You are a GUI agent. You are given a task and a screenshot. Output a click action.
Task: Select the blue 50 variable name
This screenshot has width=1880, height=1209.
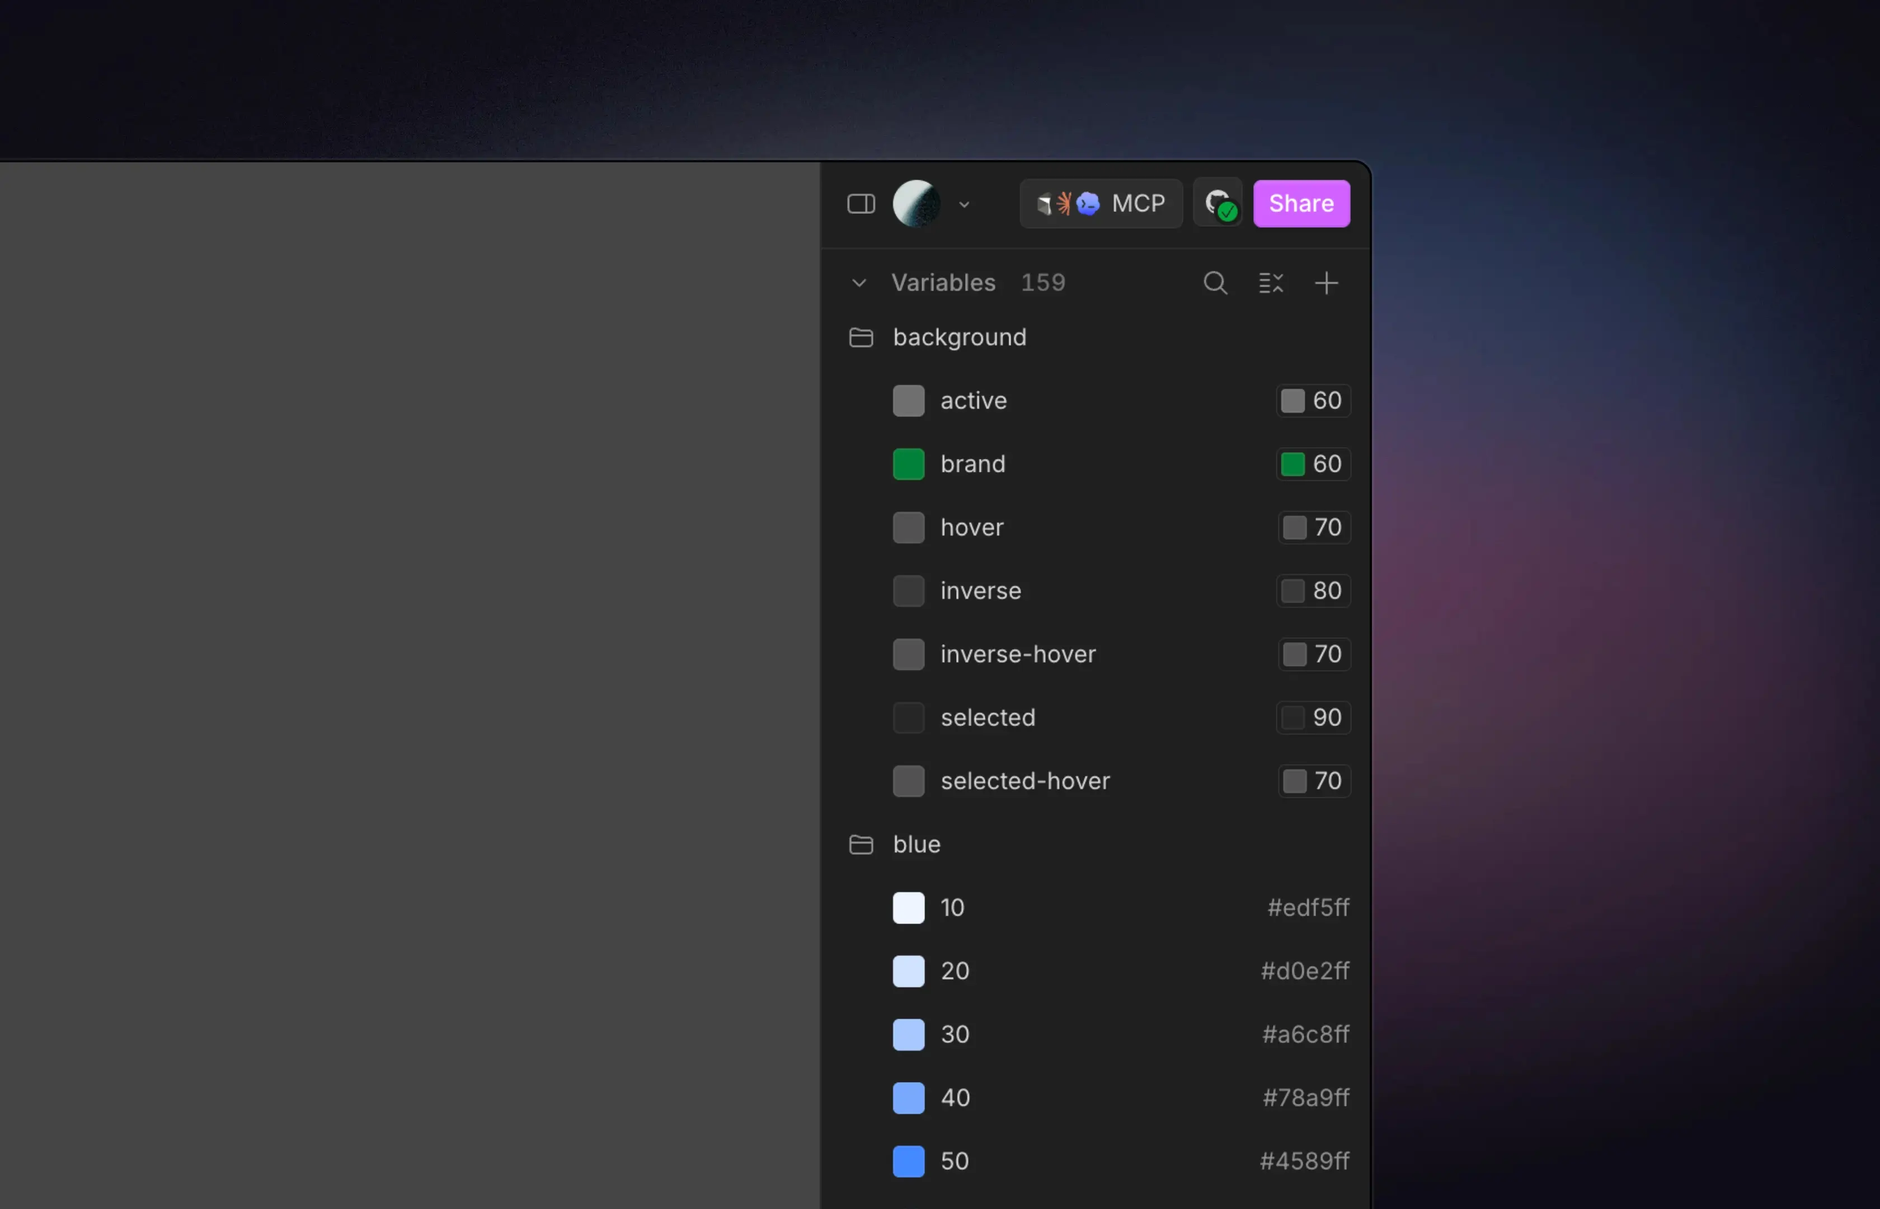tap(954, 1161)
